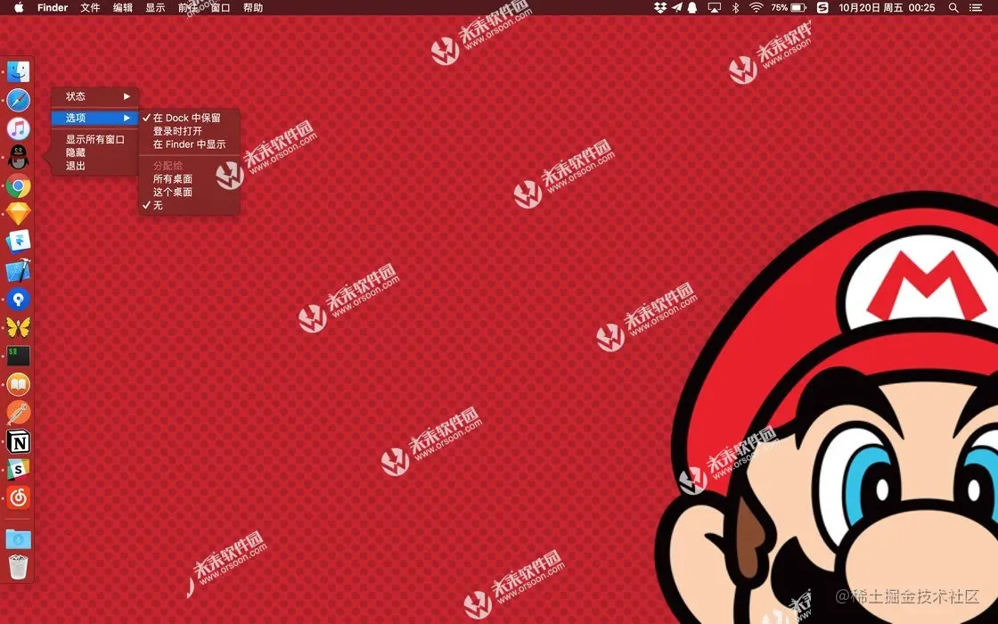Click the Sogou input method icon
The image size is (998, 624).
tap(822, 8)
